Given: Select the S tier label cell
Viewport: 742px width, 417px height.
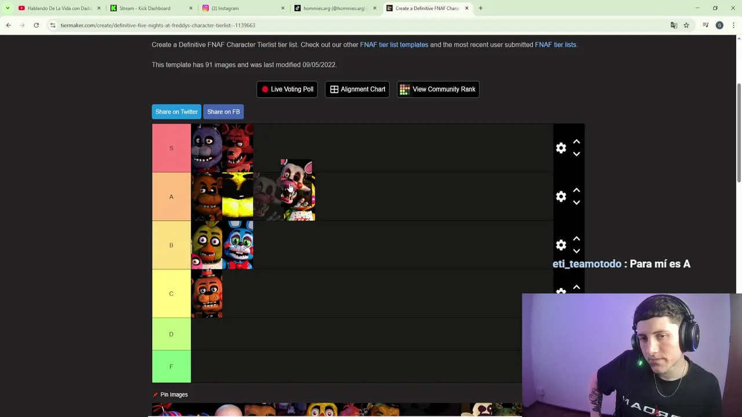Looking at the screenshot, I should click(171, 148).
